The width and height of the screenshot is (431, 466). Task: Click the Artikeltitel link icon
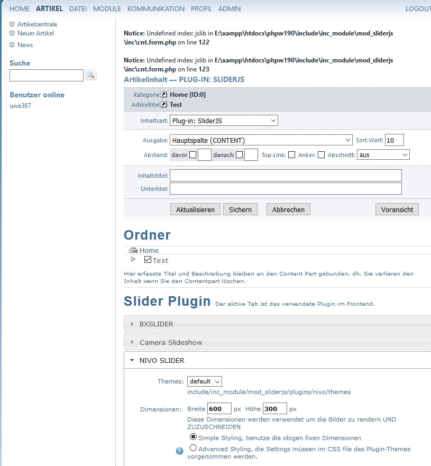point(164,105)
